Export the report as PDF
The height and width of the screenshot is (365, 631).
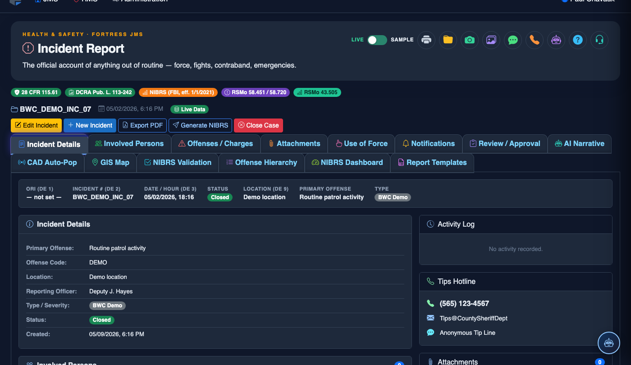click(142, 125)
